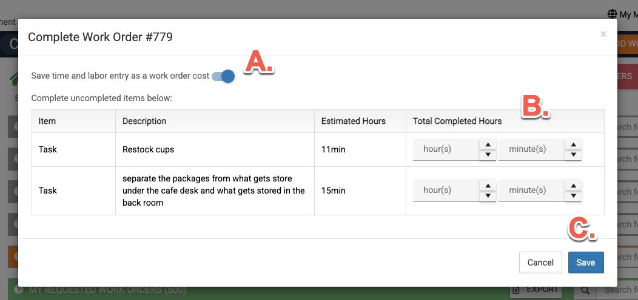Decrement minutes for the separate packages task
638x300 pixels.
pyautogui.click(x=573, y=196)
